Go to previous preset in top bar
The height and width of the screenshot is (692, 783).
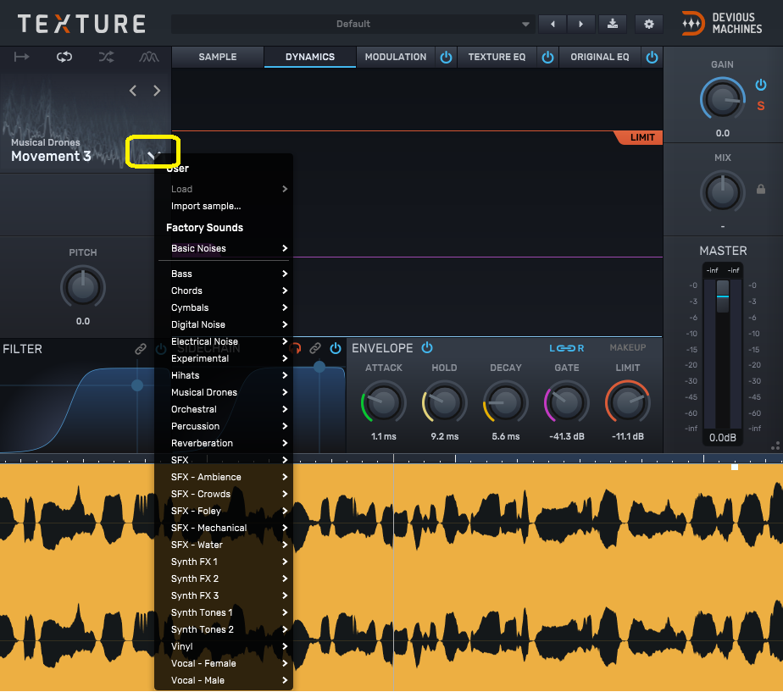553,24
